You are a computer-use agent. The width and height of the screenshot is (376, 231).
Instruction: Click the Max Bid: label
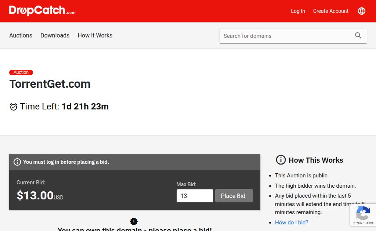pyautogui.click(x=186, y=184)
